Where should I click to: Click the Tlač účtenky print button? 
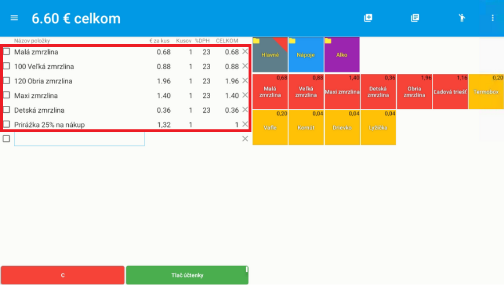[187, 275]
